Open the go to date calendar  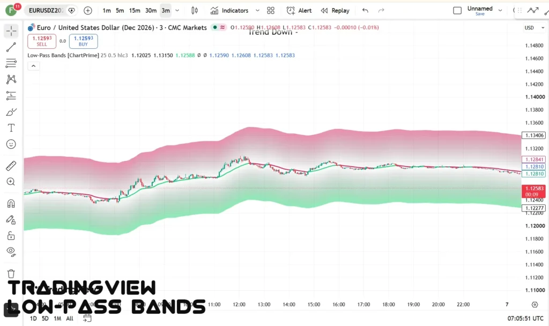click(87, 319)
